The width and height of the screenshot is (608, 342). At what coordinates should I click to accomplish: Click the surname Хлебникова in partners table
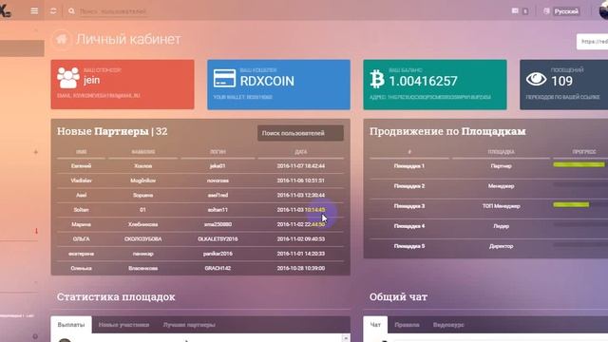tap(143, 224)
